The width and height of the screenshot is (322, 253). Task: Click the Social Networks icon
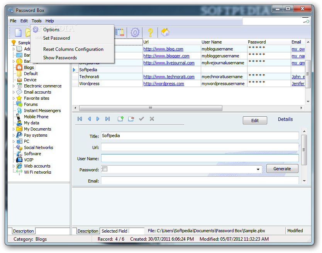(19, 147)
